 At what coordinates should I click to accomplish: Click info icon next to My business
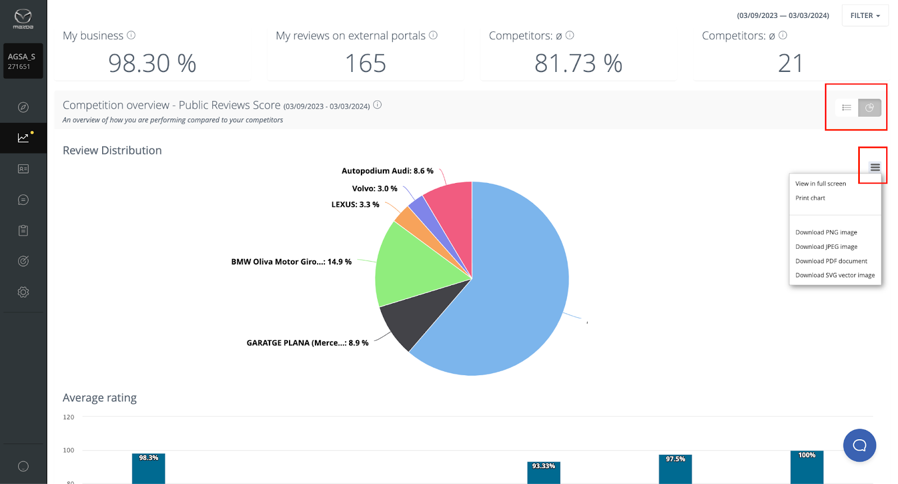pyautogui.click(x=131, y=35)
